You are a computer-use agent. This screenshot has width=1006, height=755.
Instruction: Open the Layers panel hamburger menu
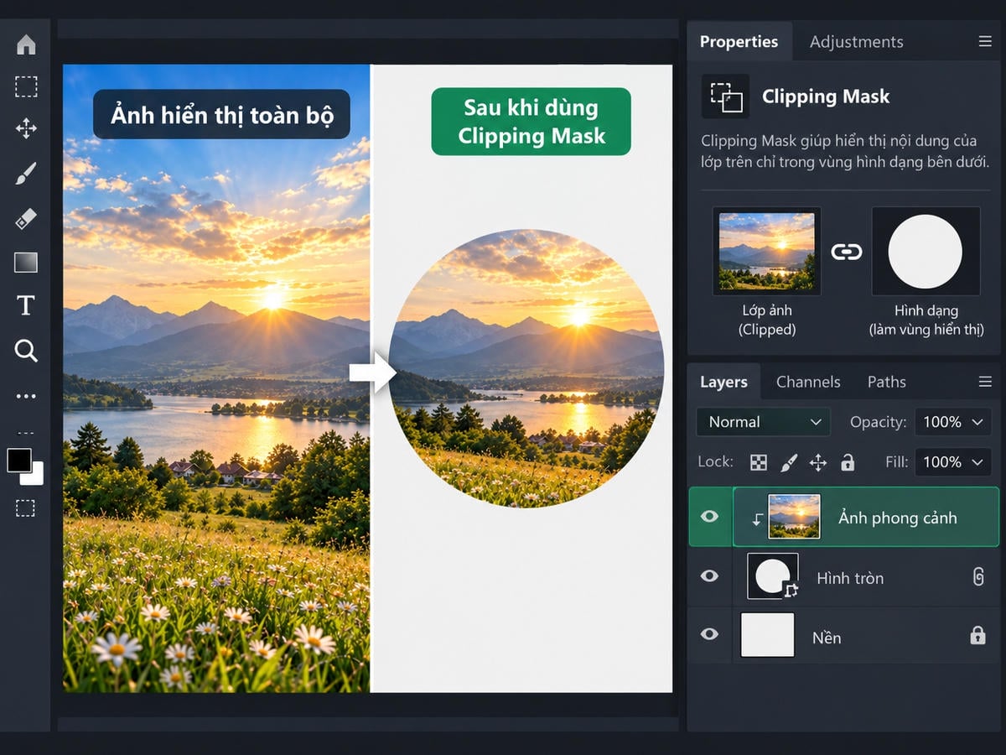point(985,382)
